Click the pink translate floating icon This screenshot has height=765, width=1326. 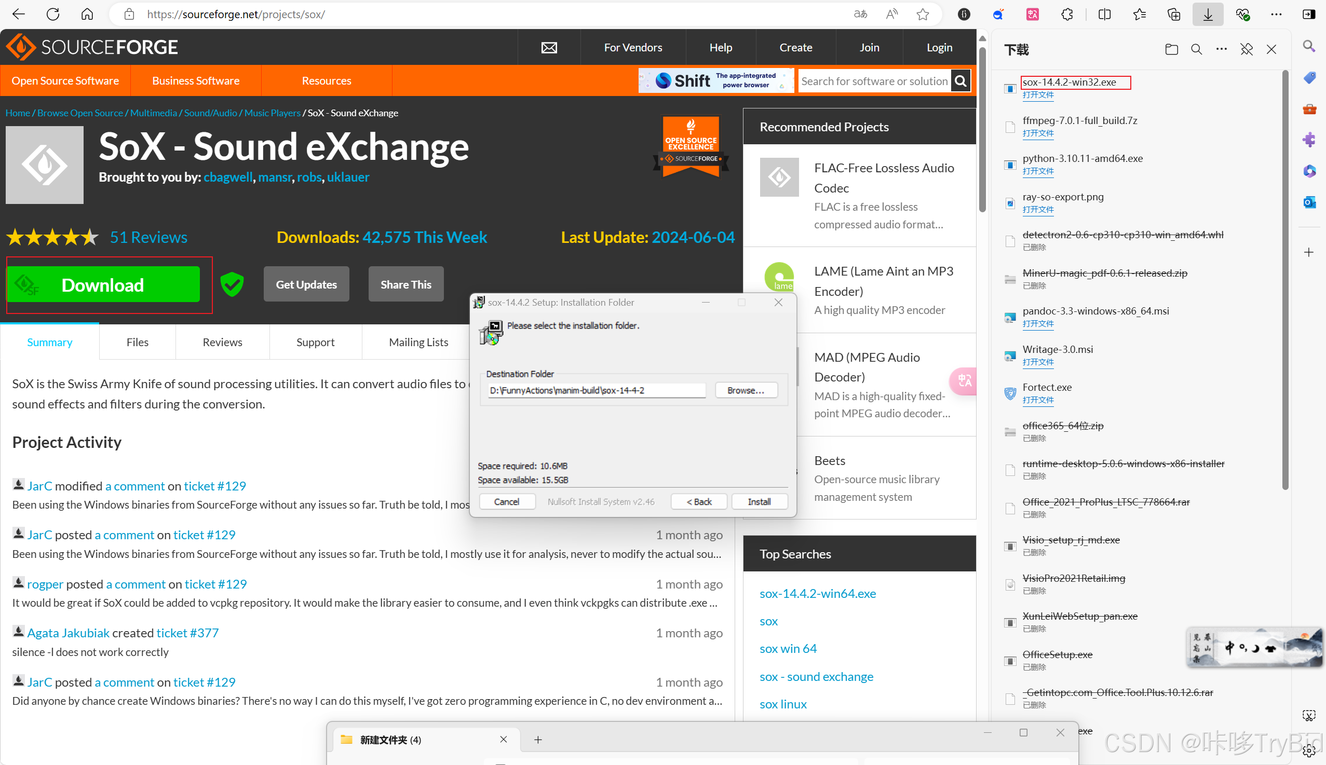964,380
